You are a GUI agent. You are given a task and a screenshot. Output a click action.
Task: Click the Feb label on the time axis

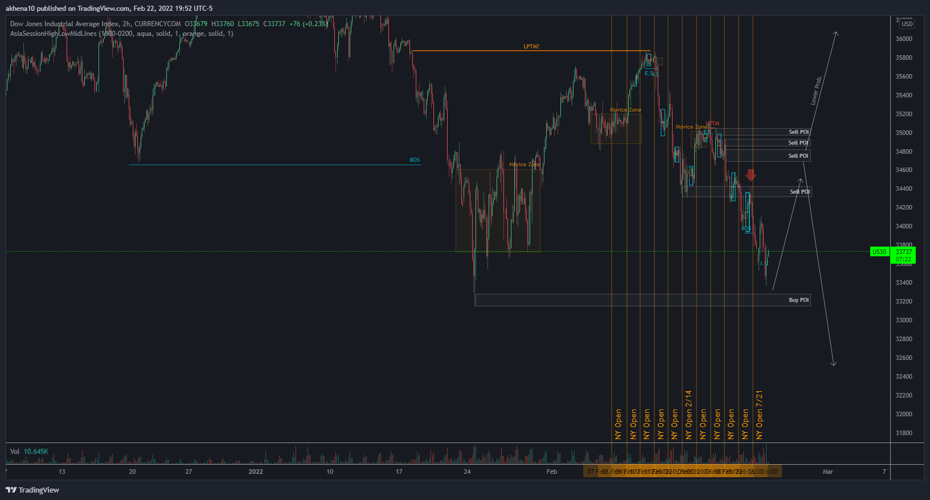coord(551,472)
